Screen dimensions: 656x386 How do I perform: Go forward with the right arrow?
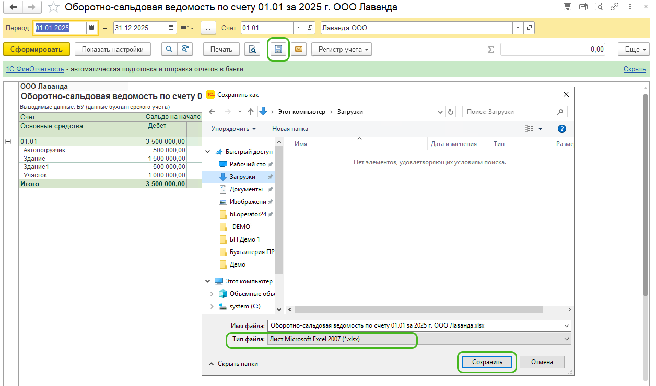click(x=31, y=7)
